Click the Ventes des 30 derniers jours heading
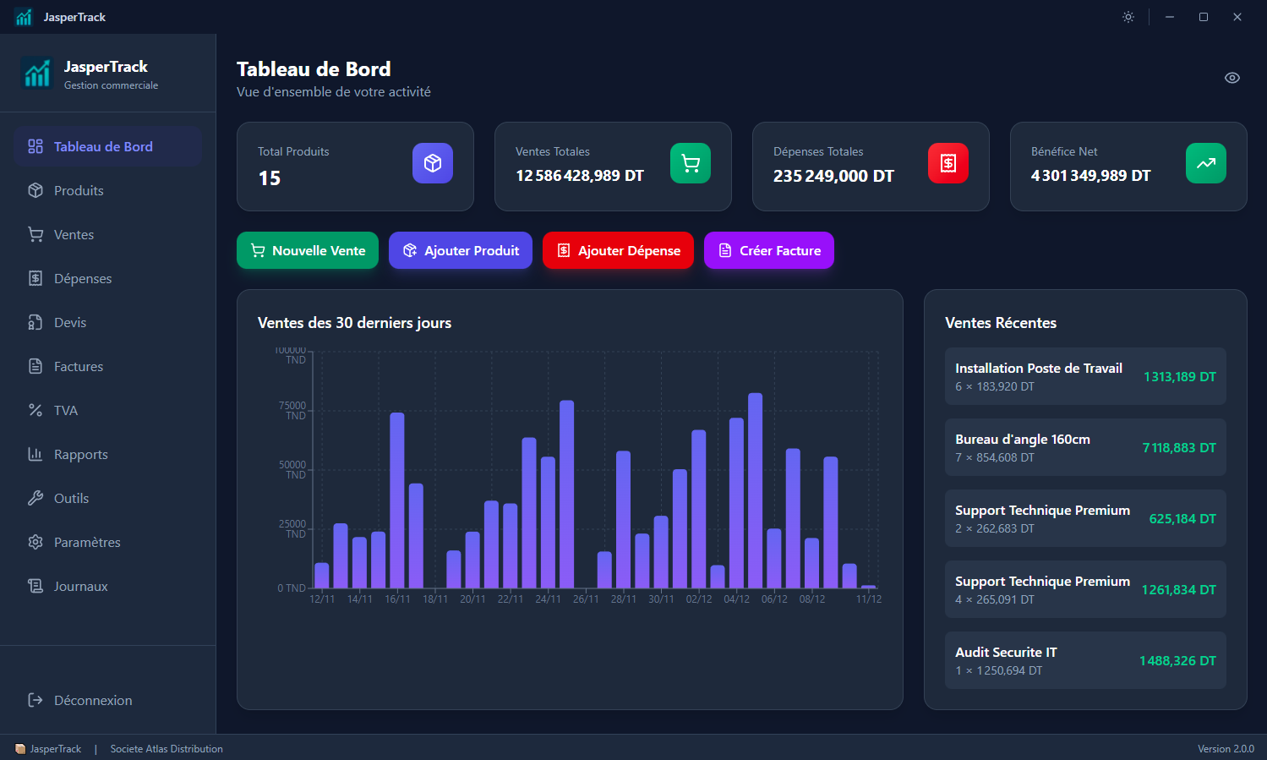This screenshot has width=1267, height=760. point(354,323)
